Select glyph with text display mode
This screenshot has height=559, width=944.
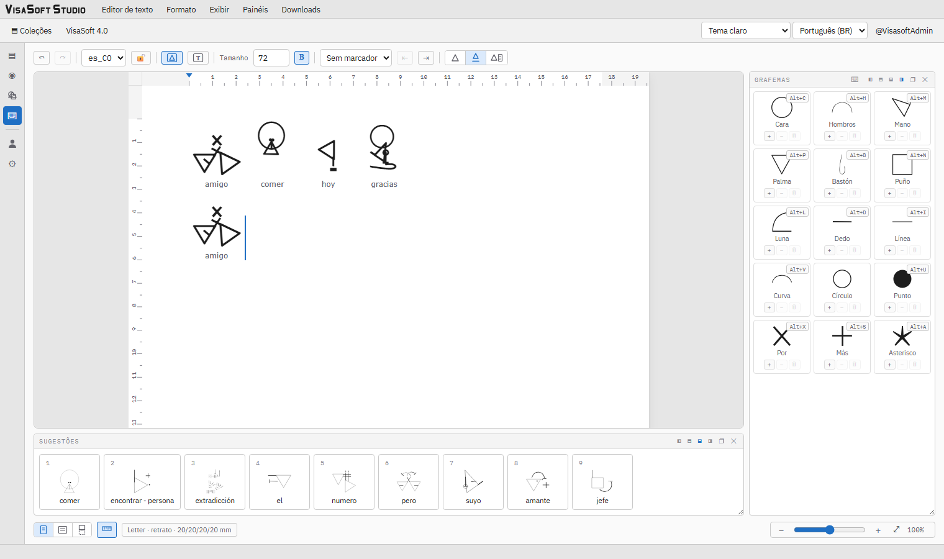tap(497, 58)
